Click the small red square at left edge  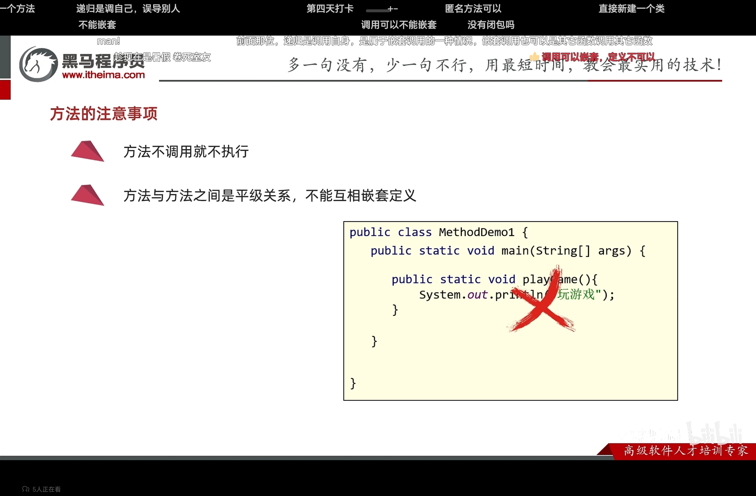[x=5, y=90]
